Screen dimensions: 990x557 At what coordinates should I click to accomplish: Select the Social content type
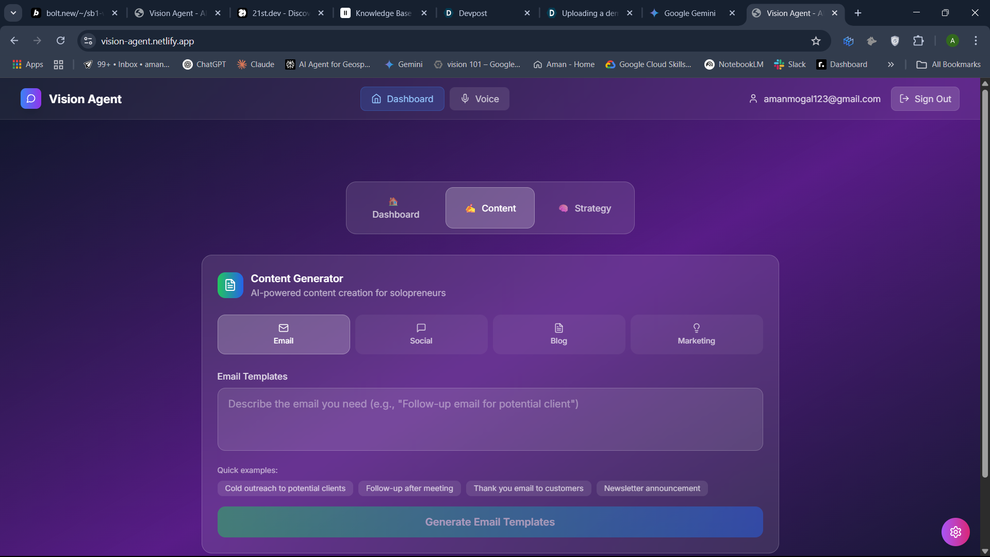click(421, 334)
